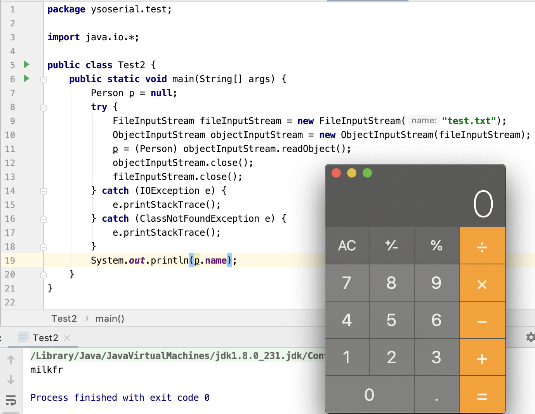Click the down stack trace arrow in Run panel
Image resolution: width=535 pixels, height=414 pixels.
click(x=11, y=380)
